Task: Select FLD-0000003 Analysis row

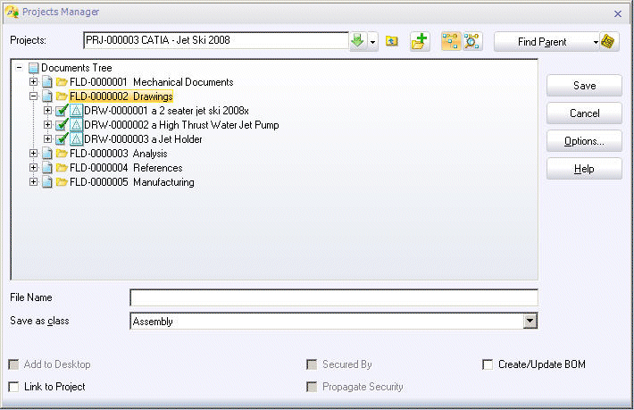Action: [x=119, y=154]
